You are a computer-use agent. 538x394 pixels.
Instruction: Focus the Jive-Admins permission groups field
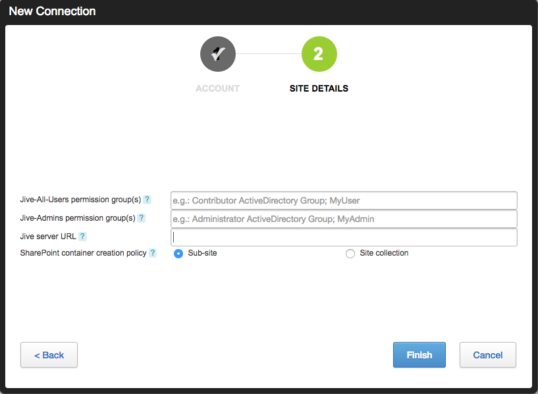tap(344, 219)
